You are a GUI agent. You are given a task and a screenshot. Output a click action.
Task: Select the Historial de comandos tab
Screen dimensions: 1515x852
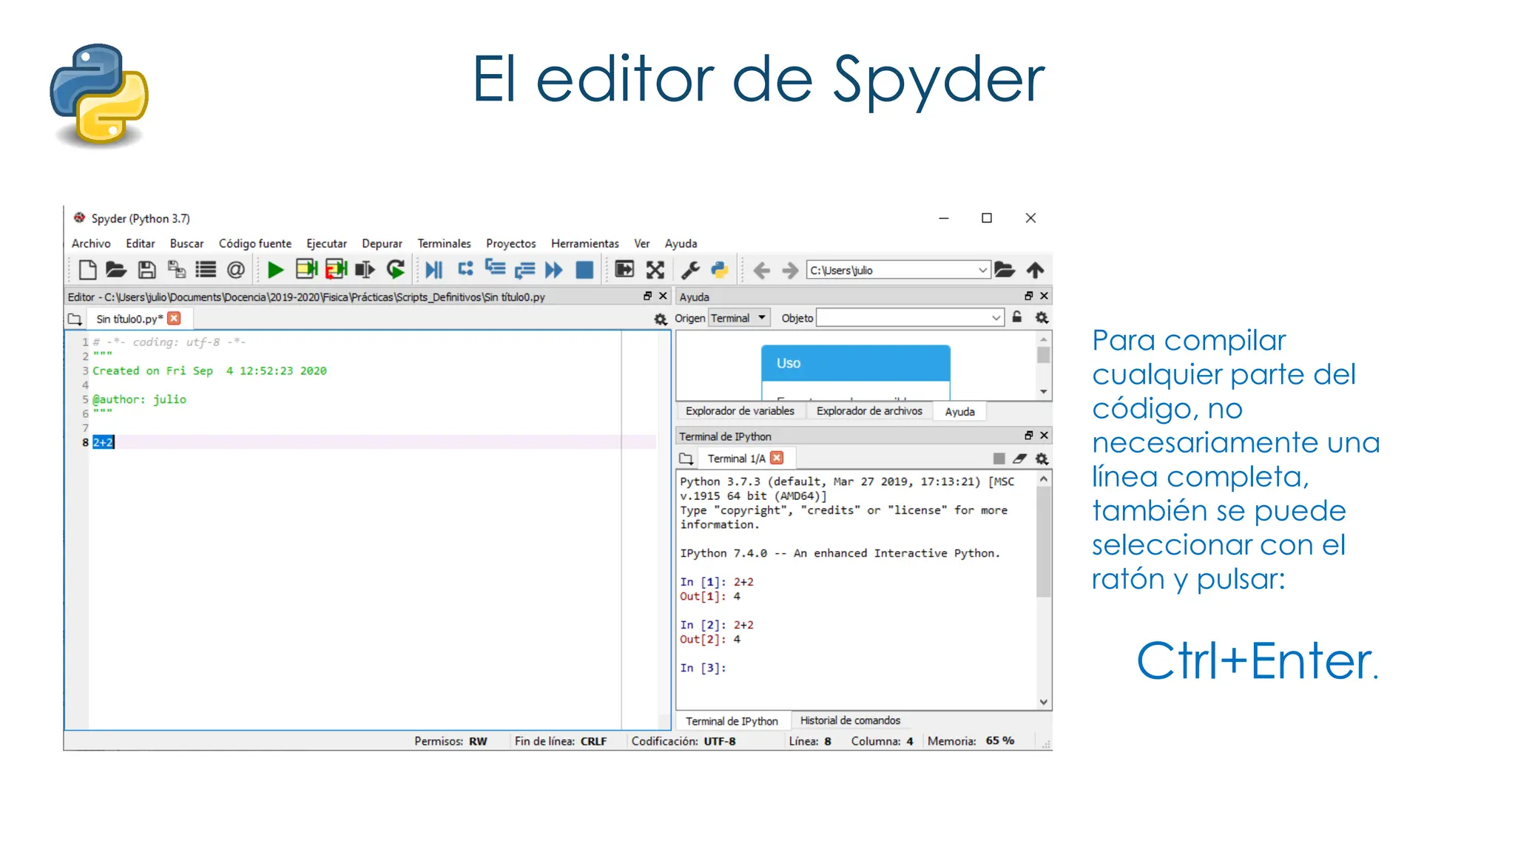(850, 720)
